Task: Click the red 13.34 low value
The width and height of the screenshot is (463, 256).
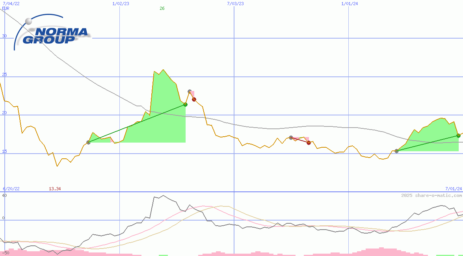Action: click(55, 189)
